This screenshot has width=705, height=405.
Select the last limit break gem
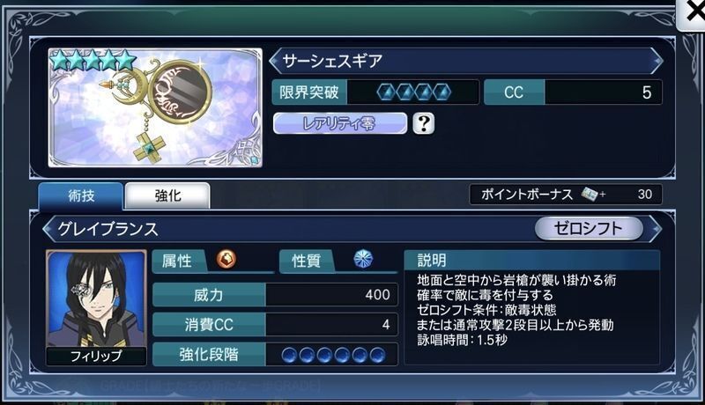442,92
